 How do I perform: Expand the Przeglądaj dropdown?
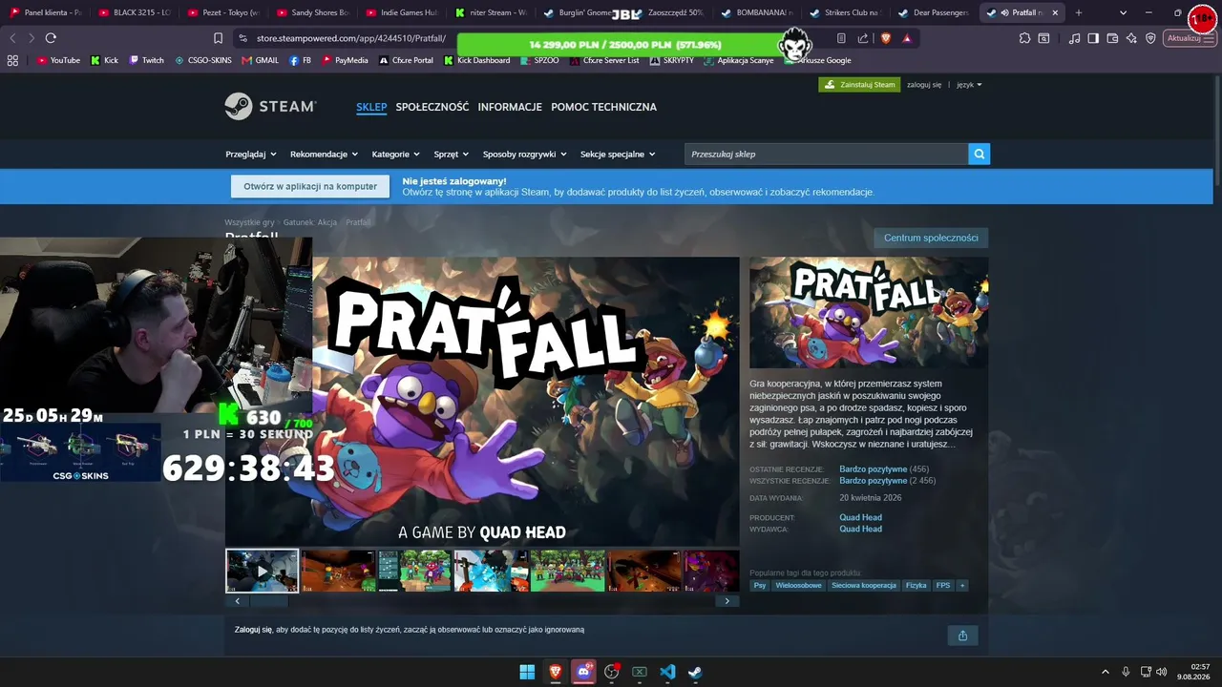[251, 154]
